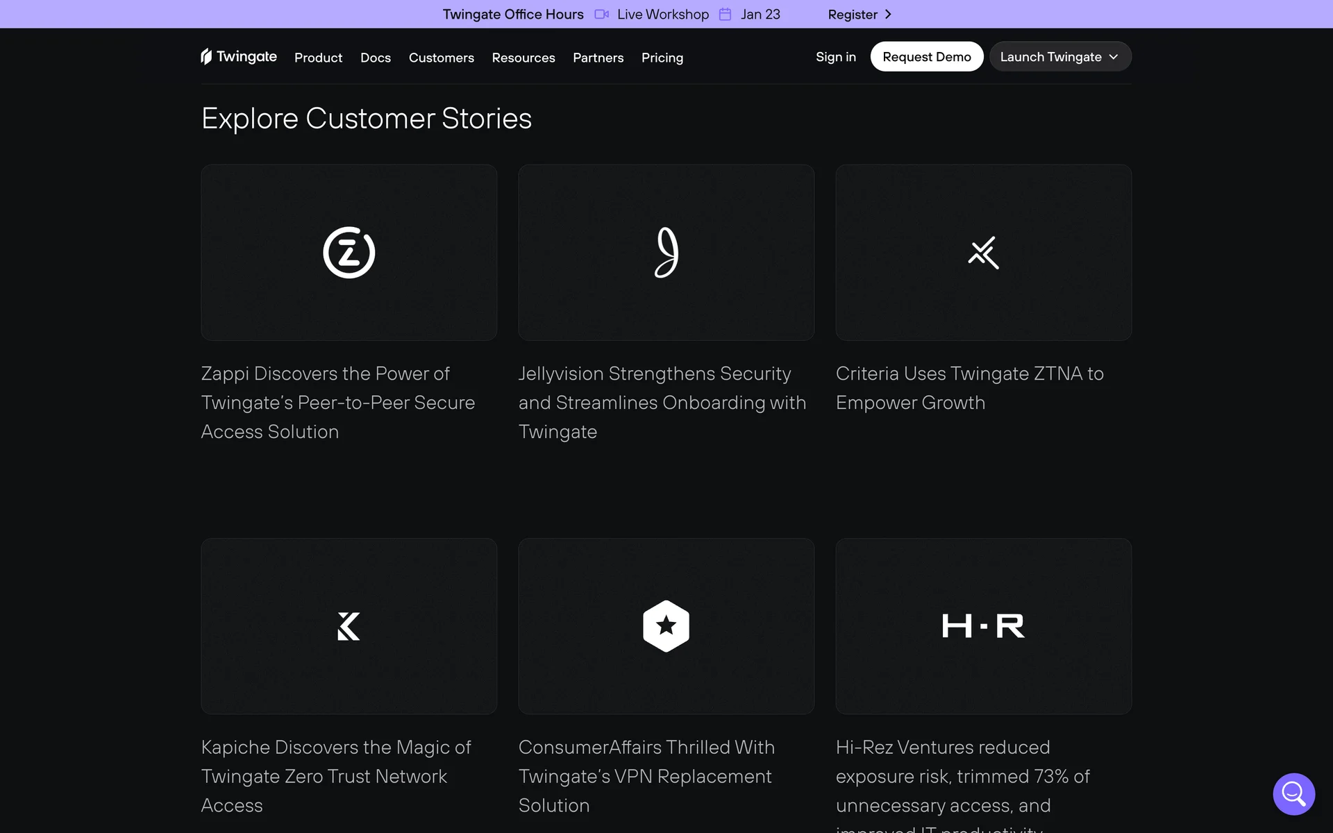
Task: Open the Criteria logo card
Action: 983,253
